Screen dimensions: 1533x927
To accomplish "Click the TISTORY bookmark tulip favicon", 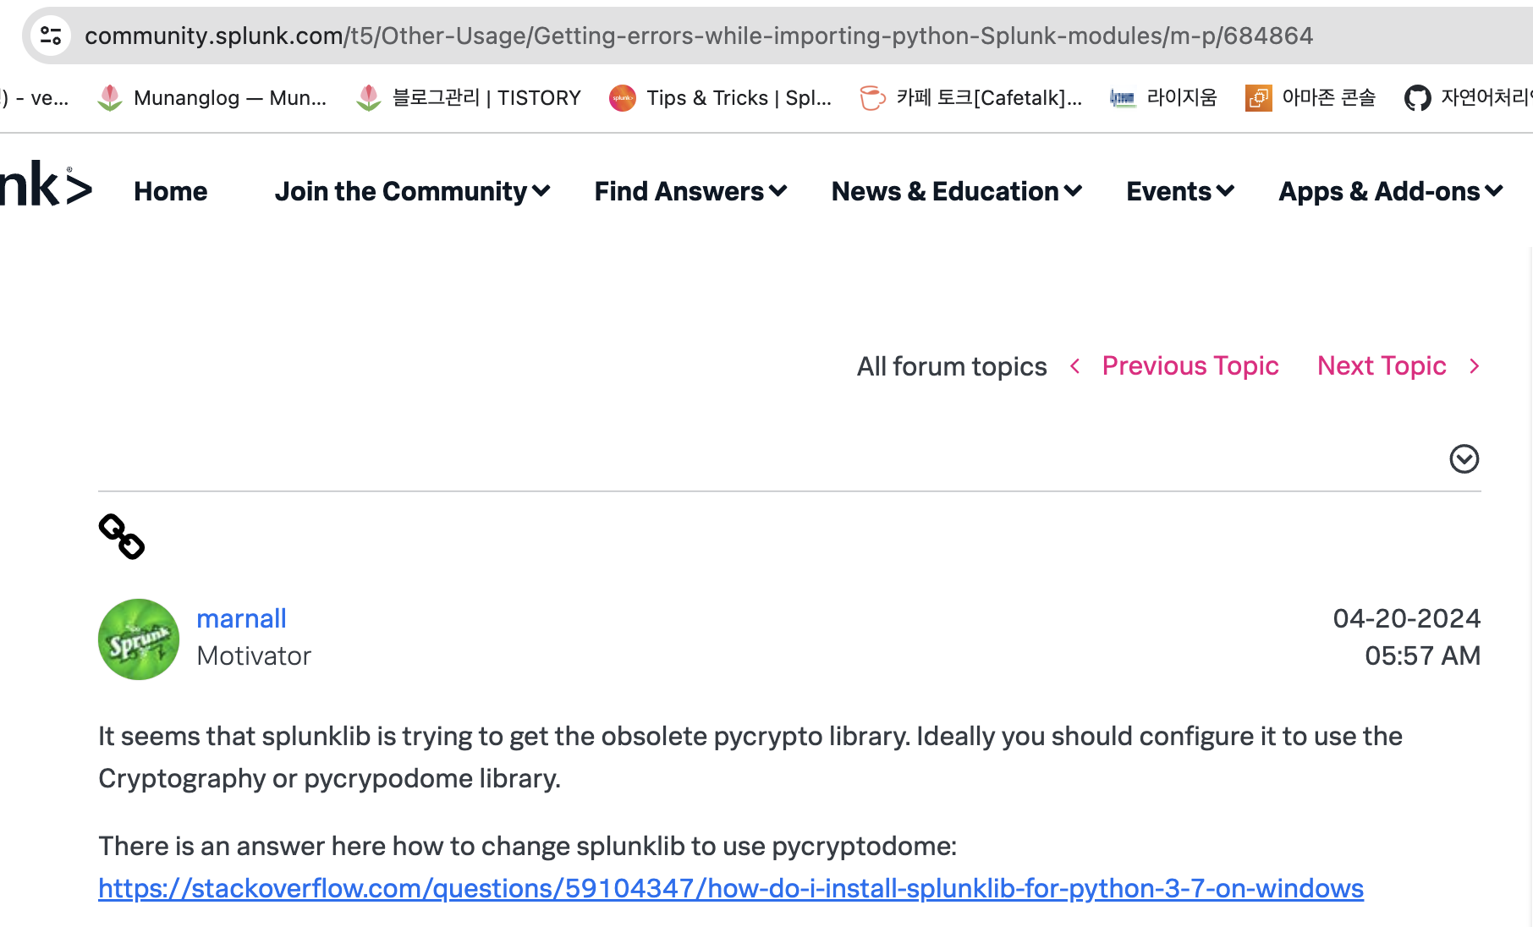I will tap(369, 98).
